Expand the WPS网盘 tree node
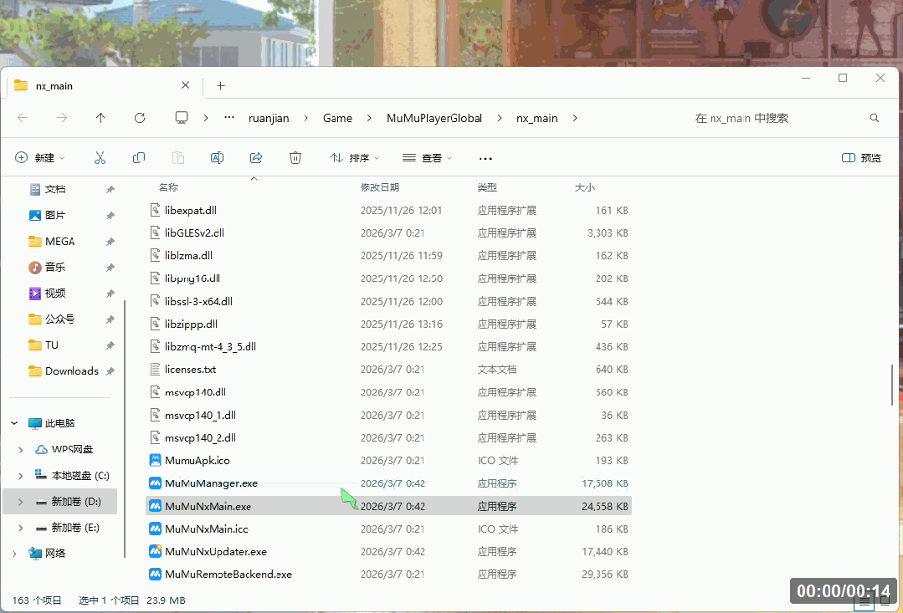The width and height of the screenshot is (903, 613). (21, 450)
